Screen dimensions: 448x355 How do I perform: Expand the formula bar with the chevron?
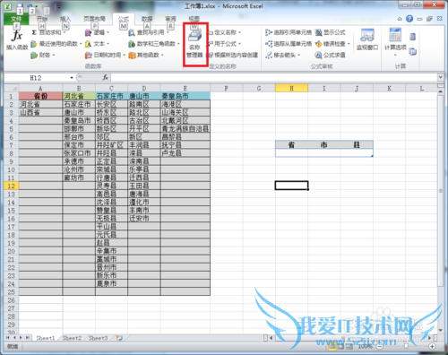click(x=440, y=77)
